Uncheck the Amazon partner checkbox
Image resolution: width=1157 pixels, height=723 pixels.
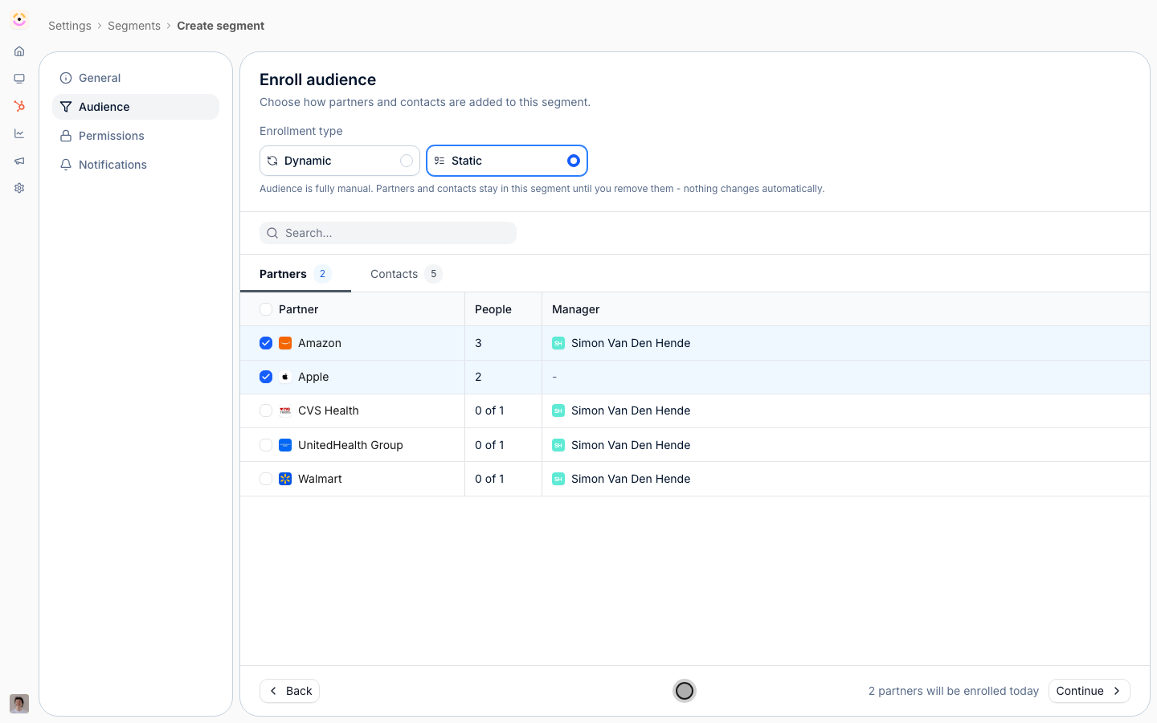[x=266, y=343]
